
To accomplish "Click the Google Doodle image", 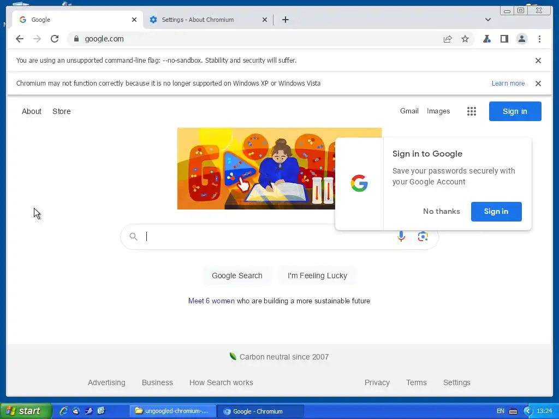I will [256, 169].
